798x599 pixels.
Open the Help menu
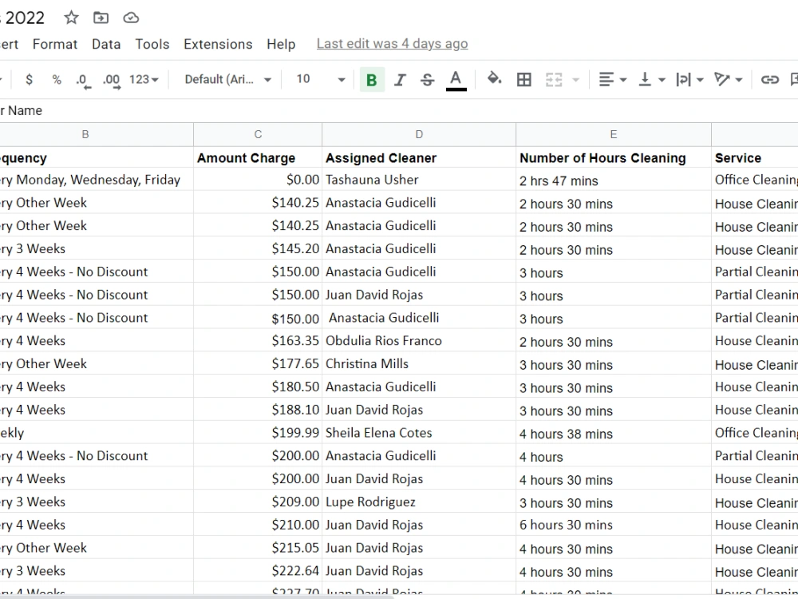pyautogui.click(x=281, y=44)
